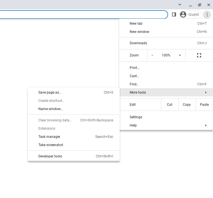Expand the More tools submenu arrow

(206, 92)
